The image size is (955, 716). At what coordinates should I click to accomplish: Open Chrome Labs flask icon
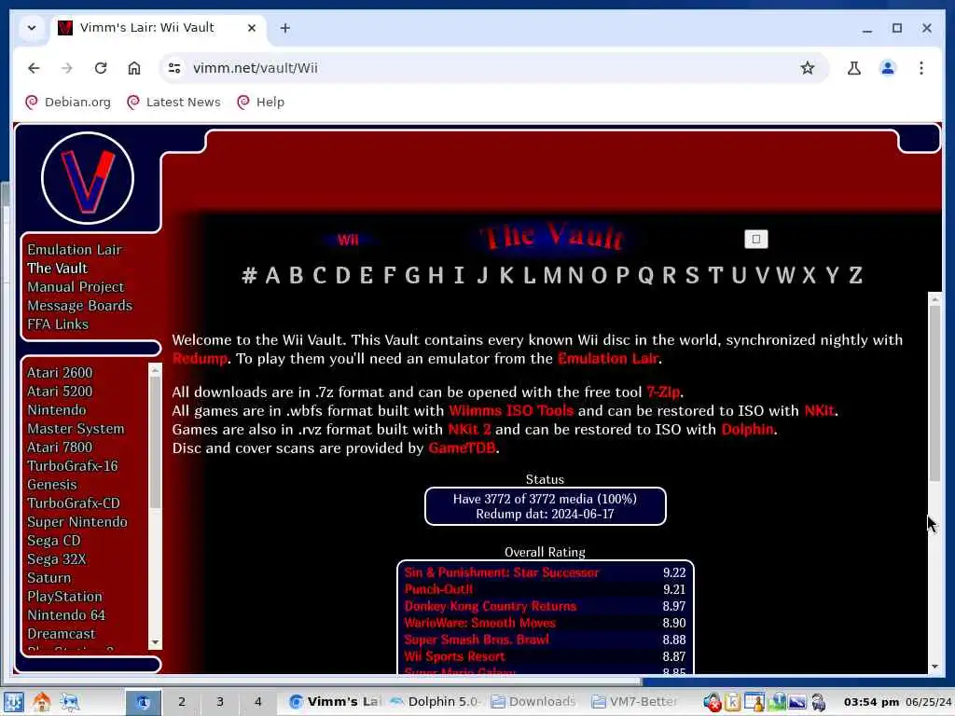point(854,68)
